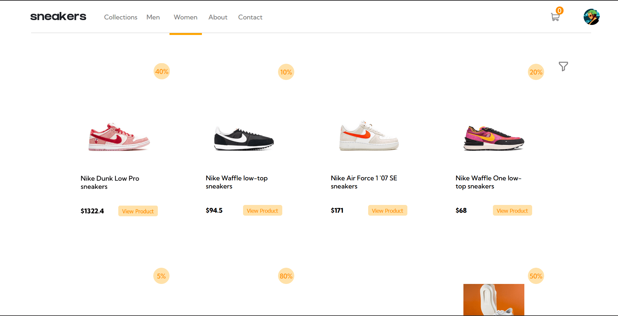Open the product filter funnel icon
Image resolution: width=618 pixels, height=316 pixels.
[563, 66]
